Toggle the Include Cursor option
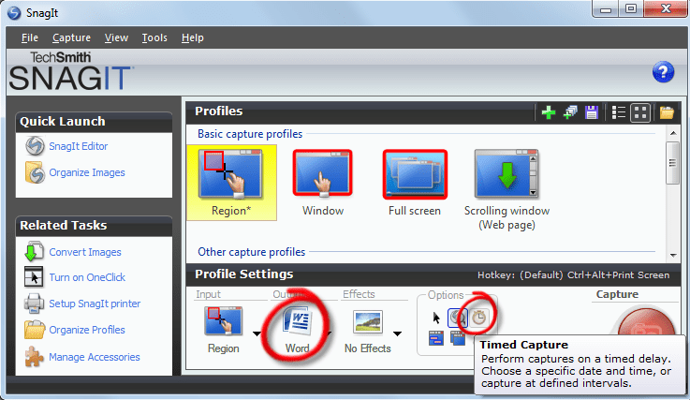Image resolution: width=690 pixels, height=400 pixels. click(x=436, y=318)
